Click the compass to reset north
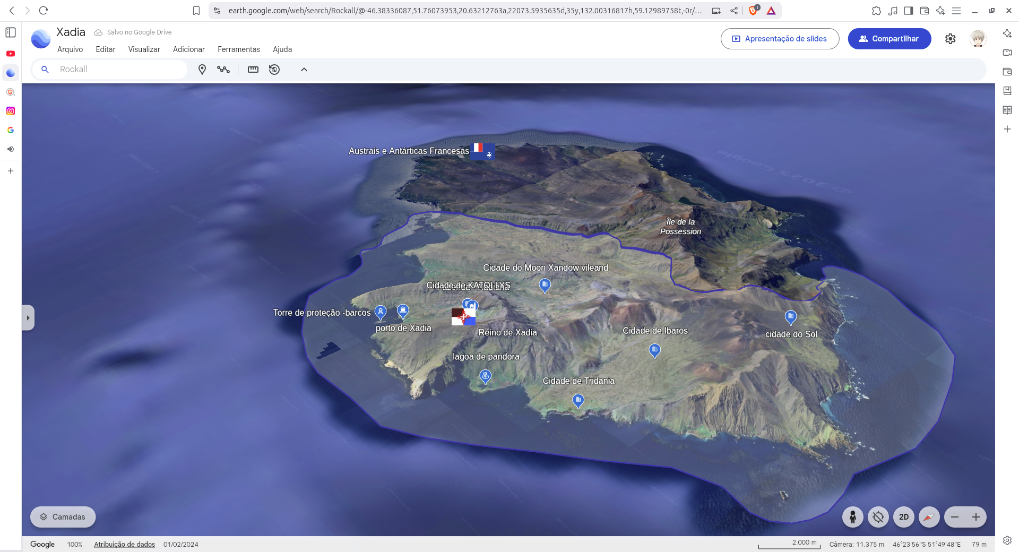 click(x=929, y=517)
